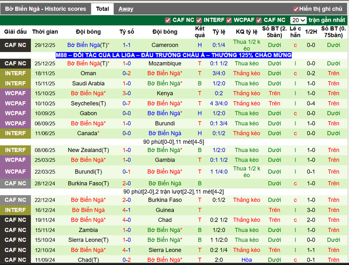
Task: Open the 3-0 score against Kenya
Action: [x=126, y=93]
